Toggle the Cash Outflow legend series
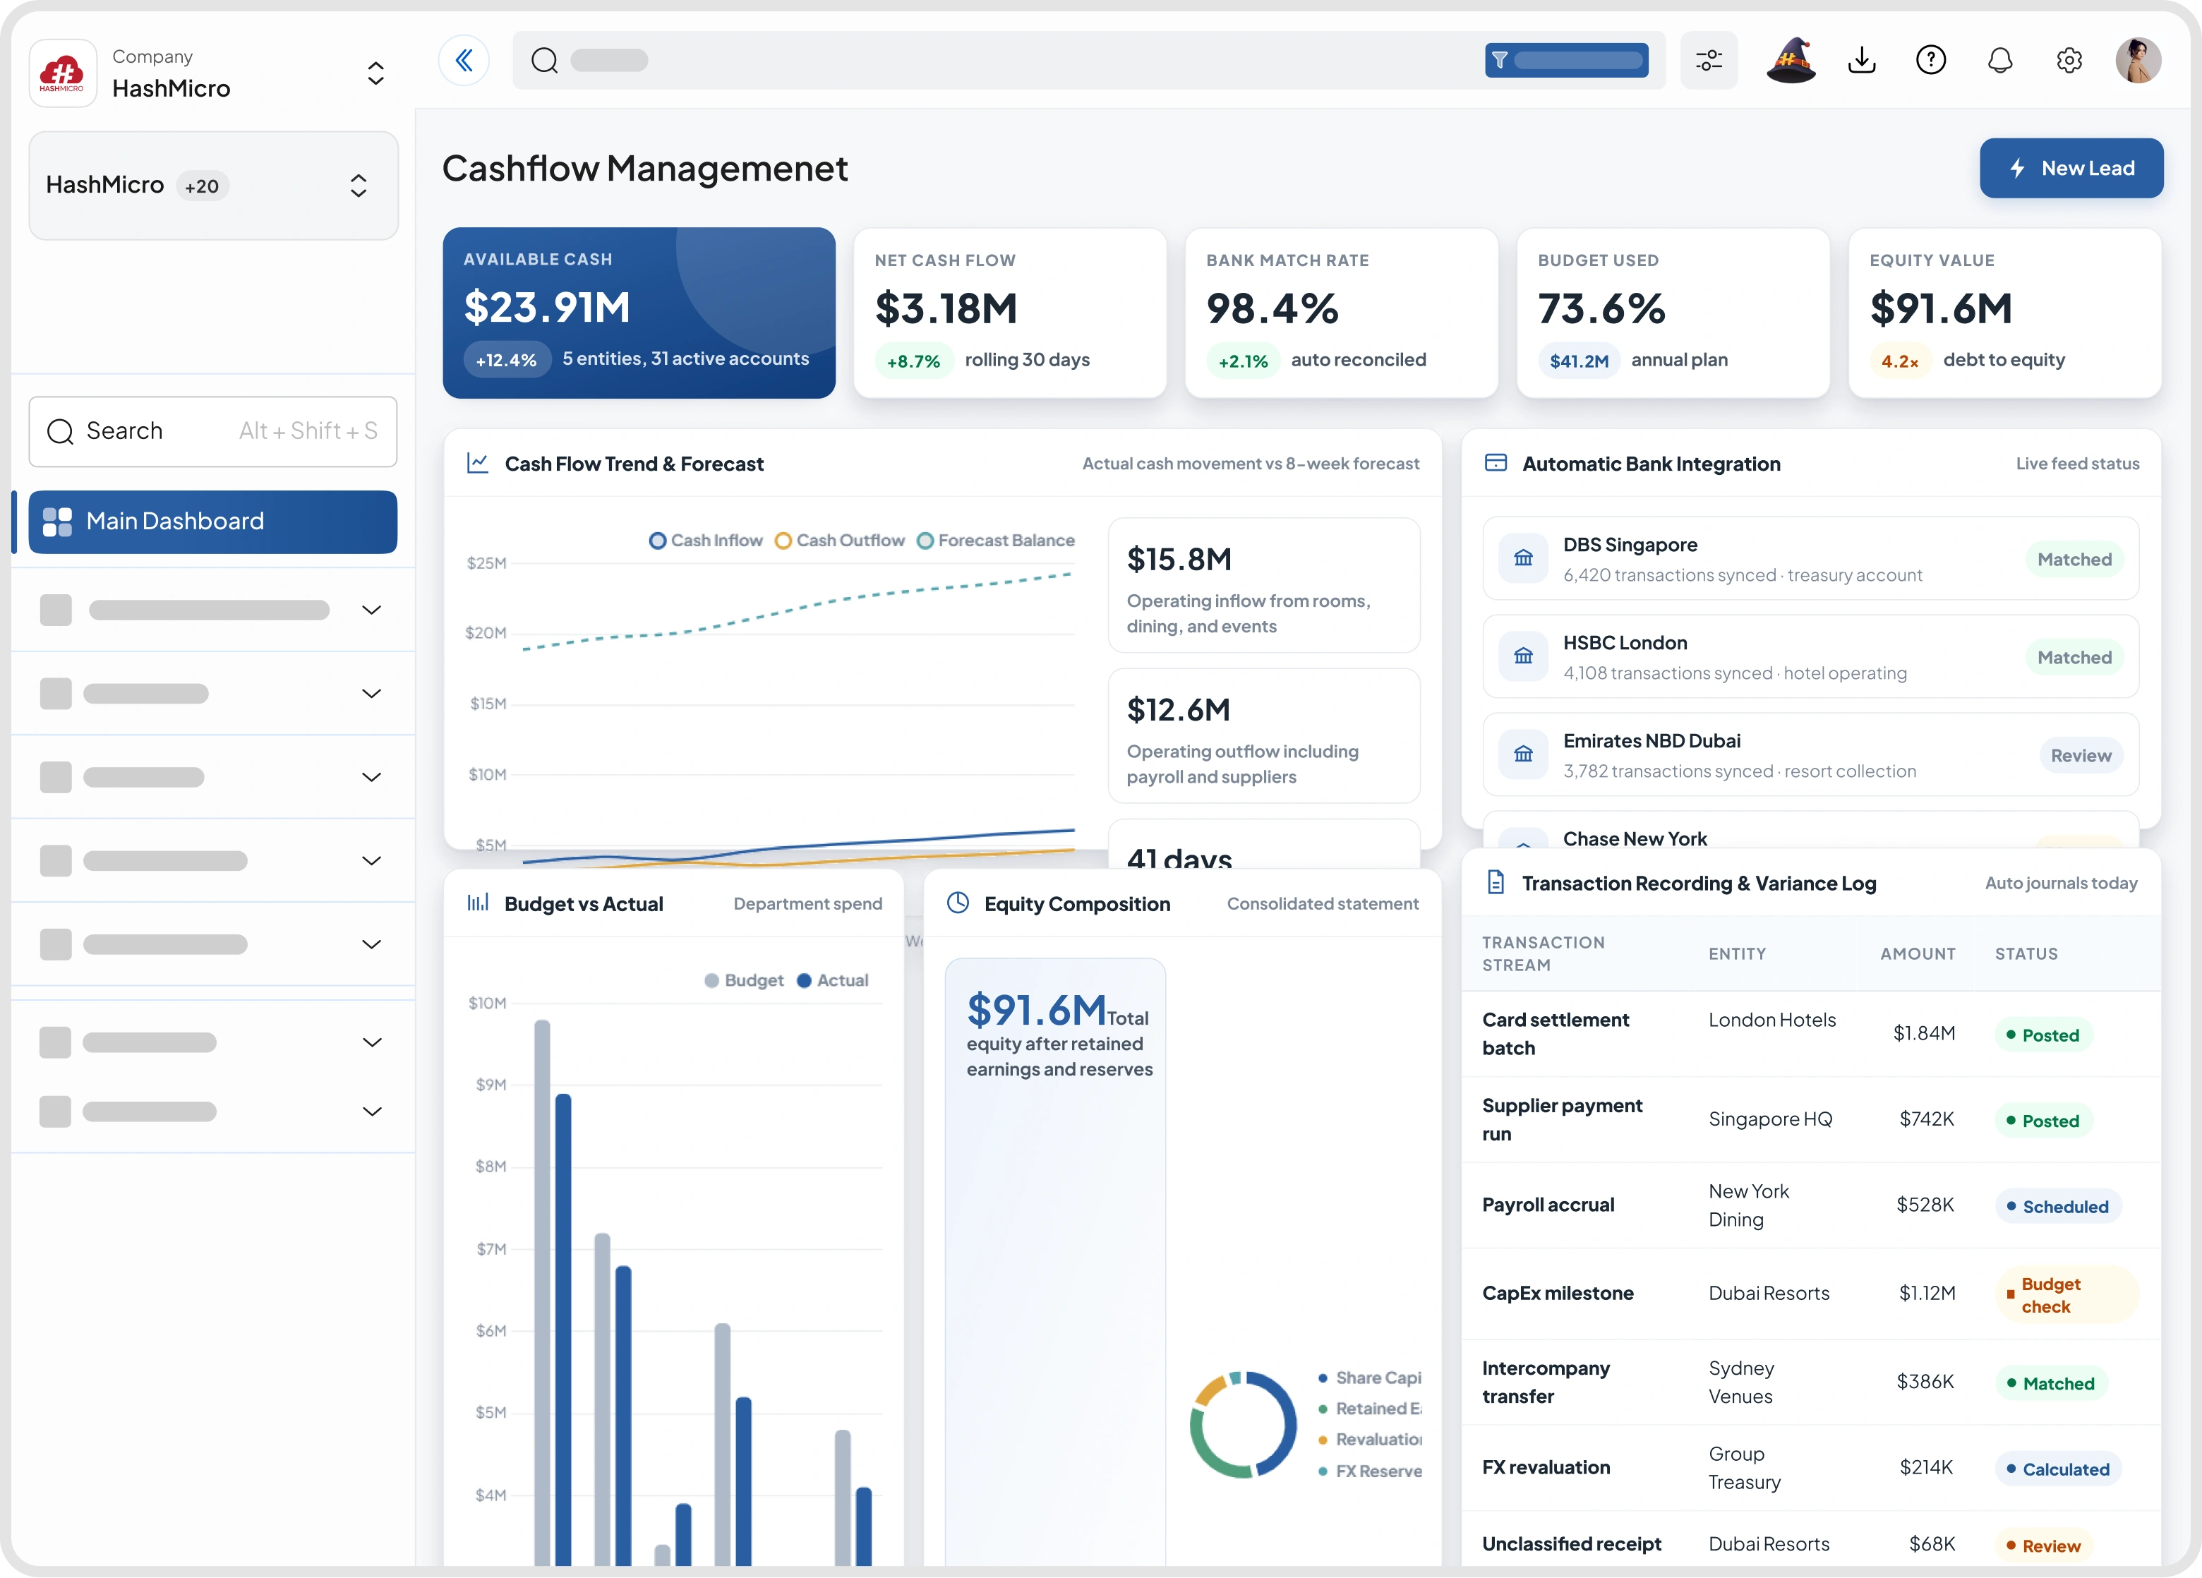Viewport: 2202px width, 1578px height. click(840, 541)
